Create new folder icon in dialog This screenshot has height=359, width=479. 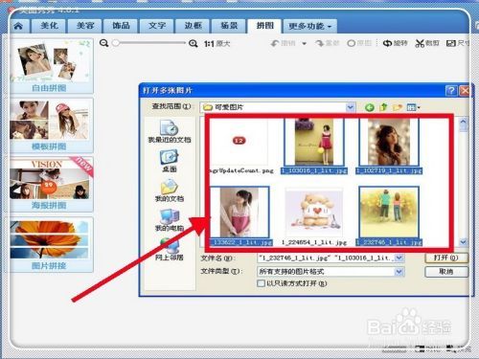tap(398, 107)
